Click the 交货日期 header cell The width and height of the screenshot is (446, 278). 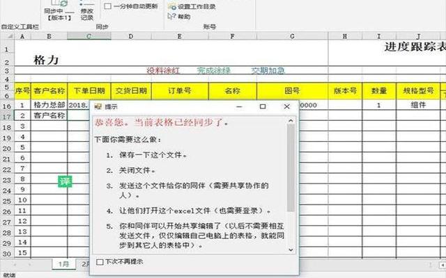coord(131,91)
